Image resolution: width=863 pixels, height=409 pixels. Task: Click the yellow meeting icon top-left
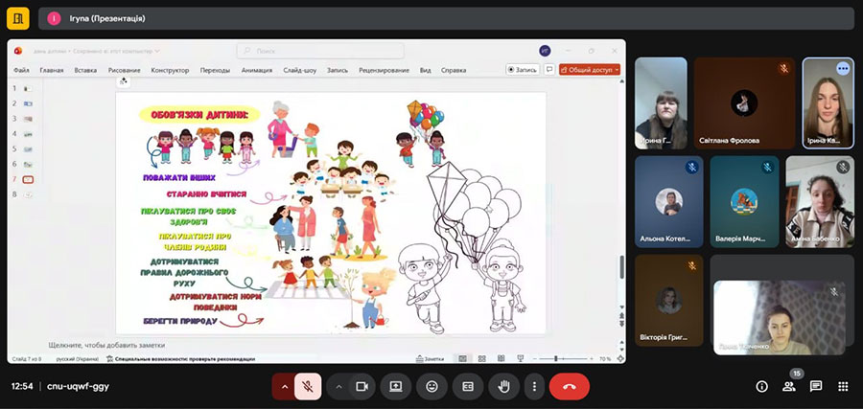coord(17,19)
